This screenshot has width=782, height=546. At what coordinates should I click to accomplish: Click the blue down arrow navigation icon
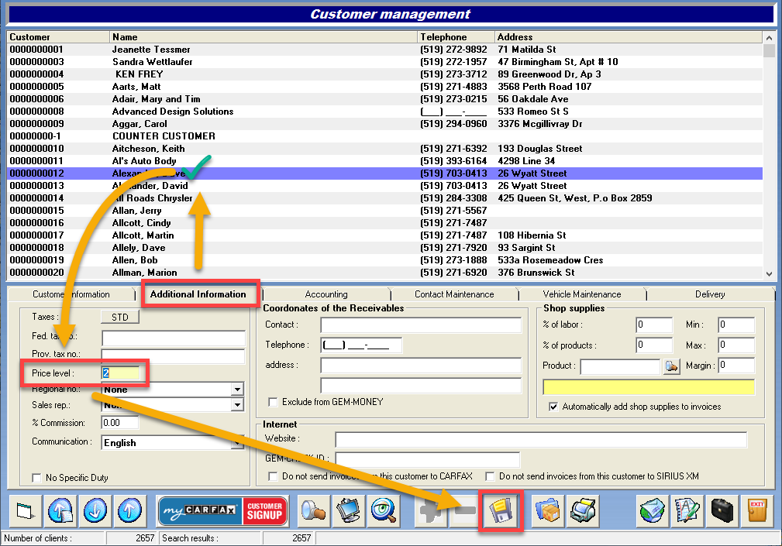95,511
